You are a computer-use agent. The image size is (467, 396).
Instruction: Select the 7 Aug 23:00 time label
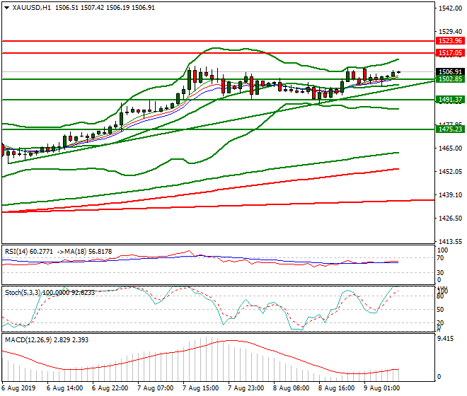pos(246,388)
